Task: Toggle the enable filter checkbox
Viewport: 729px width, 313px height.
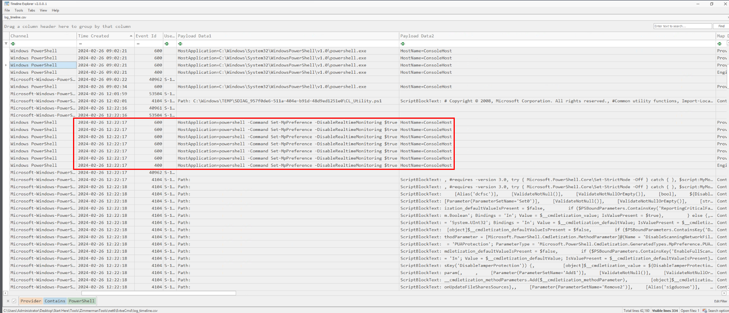Action: pyautogui.click(x=14, y=301)
